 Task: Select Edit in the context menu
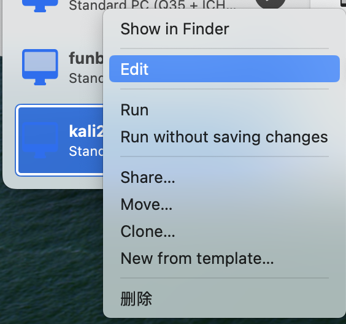click(x=225, y=69)
